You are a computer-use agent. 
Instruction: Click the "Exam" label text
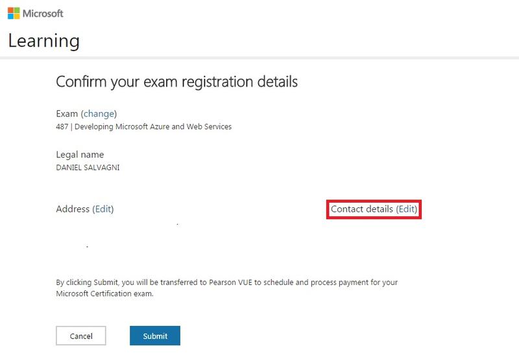[67, 114]
